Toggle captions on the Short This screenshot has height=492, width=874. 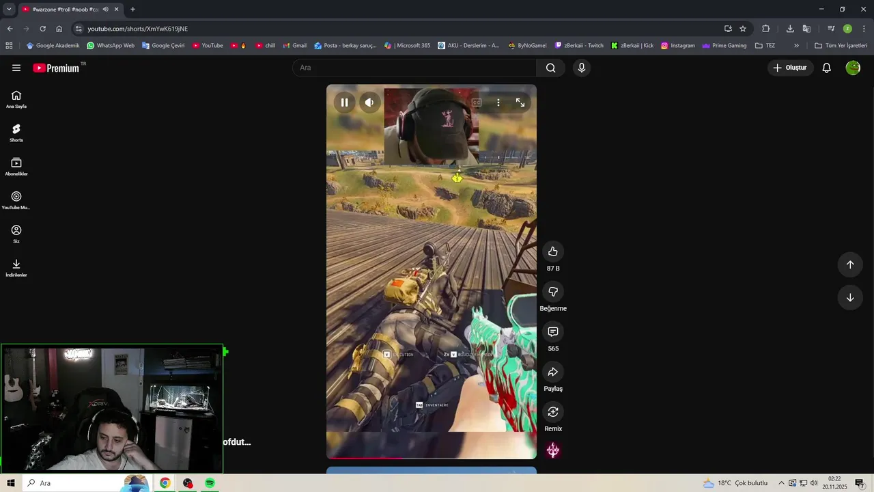477,102
